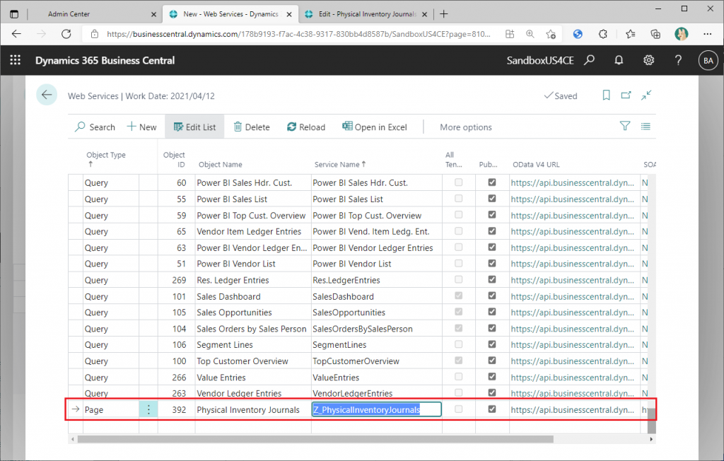Click the Search action
This screenshot has width=724, height=461.
click(x=95, y=127)
